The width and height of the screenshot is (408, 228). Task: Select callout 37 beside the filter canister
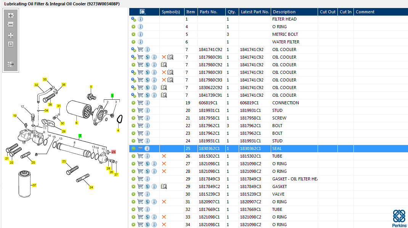coord(34,185)
